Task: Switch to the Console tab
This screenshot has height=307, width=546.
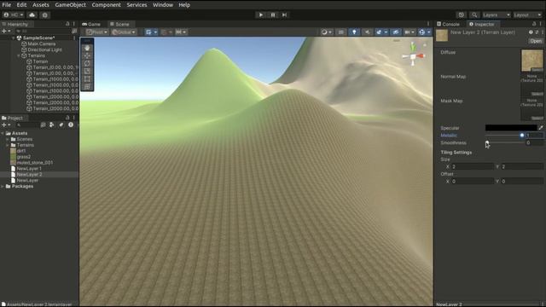Action: [448, 24]
